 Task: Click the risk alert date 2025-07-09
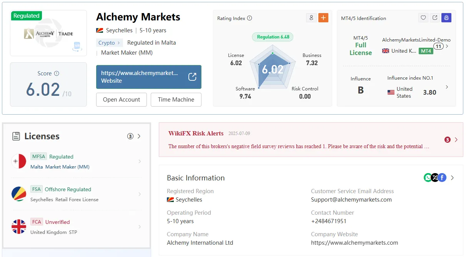(x=239, y=134)
